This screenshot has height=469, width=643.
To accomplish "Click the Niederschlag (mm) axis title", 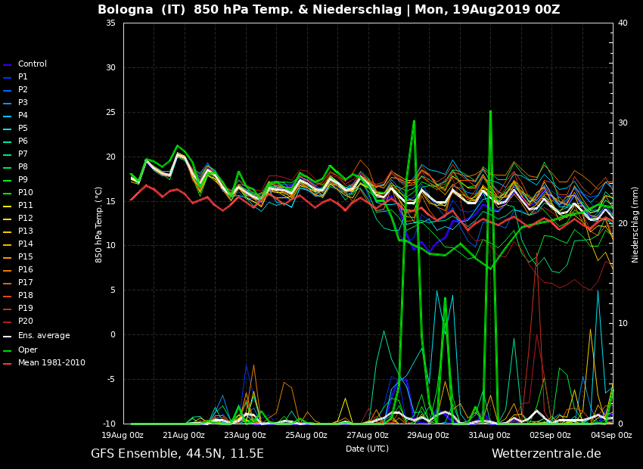I will [x=635, y=224].
